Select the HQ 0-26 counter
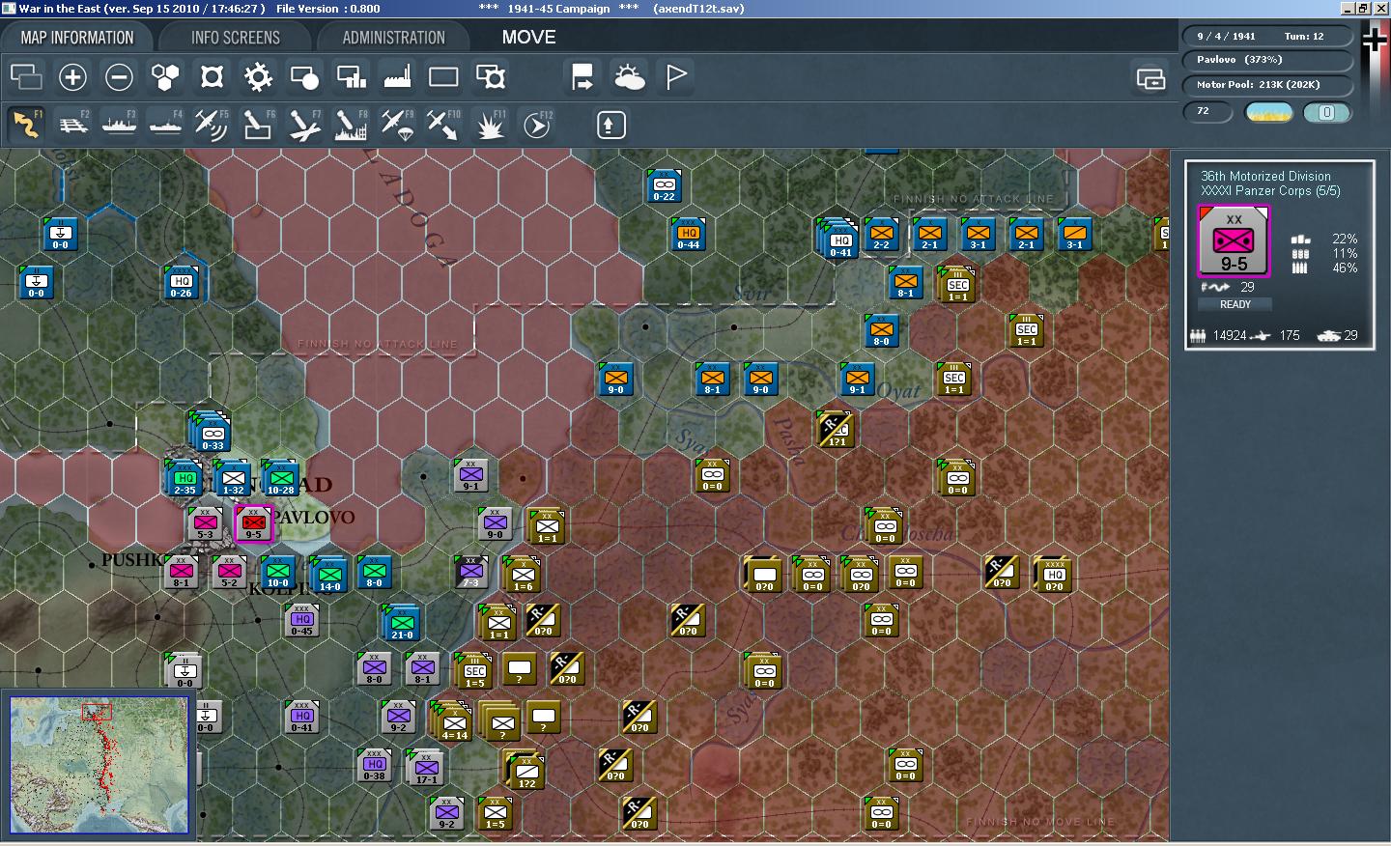 pyautogui.click(x=181, y=283)
